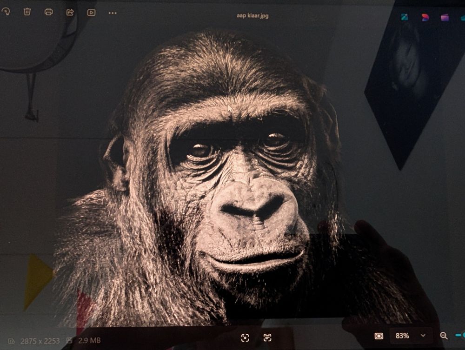
Task: Fit image to window using the fit icon
Action: tap(379, 336)
